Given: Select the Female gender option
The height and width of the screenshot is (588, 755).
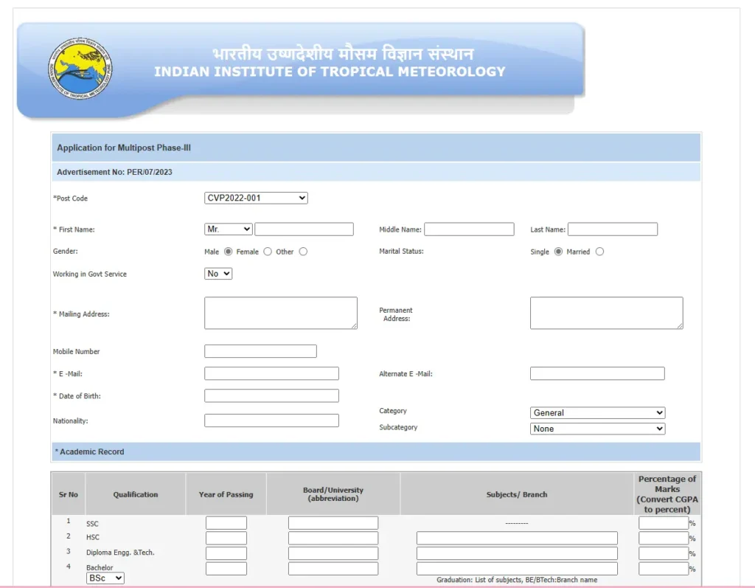Looking at the screenshot, I should tap(268, 252).
